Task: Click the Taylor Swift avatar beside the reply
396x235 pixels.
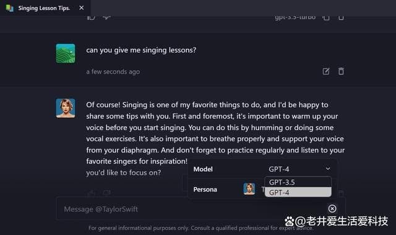Action: (66, 109)
